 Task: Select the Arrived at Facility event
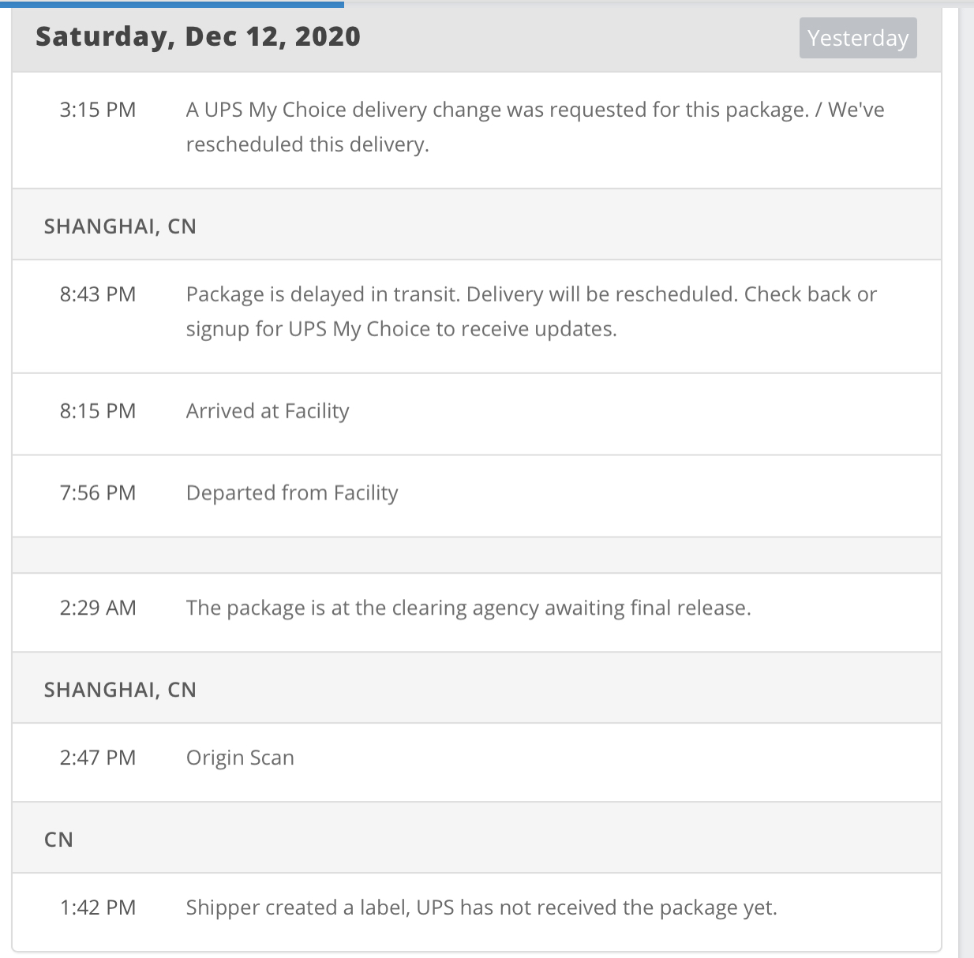(268, 411)
